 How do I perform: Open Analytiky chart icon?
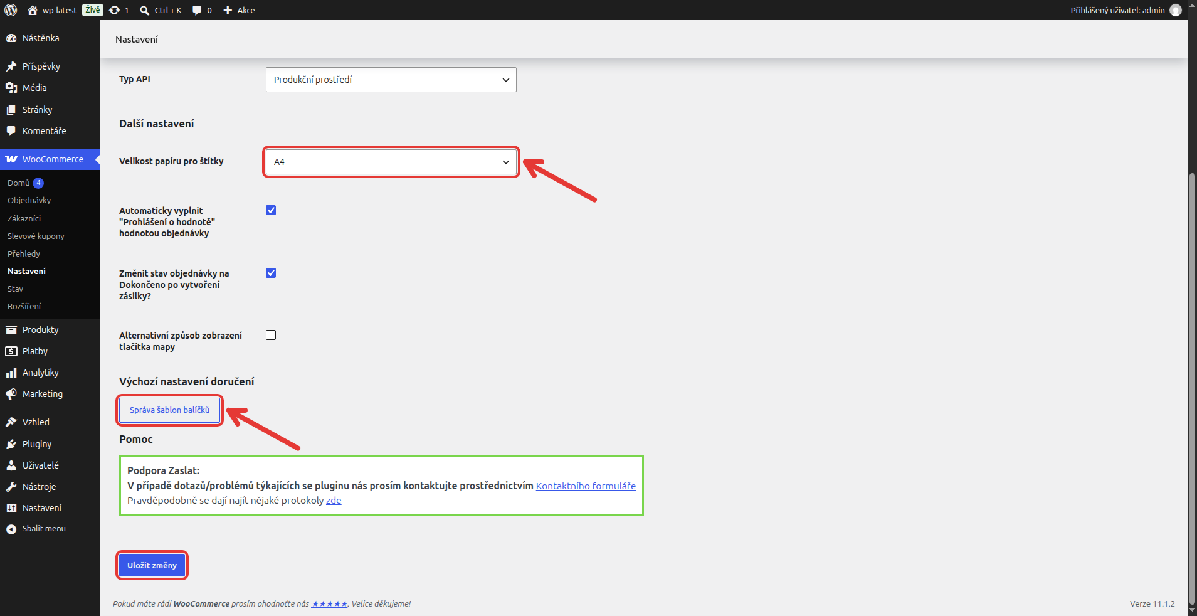11,373
